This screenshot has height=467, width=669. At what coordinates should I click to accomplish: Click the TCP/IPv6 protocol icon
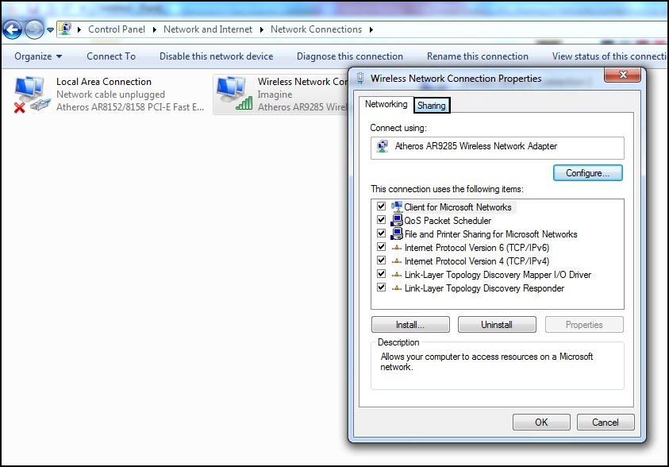point(397,248)
